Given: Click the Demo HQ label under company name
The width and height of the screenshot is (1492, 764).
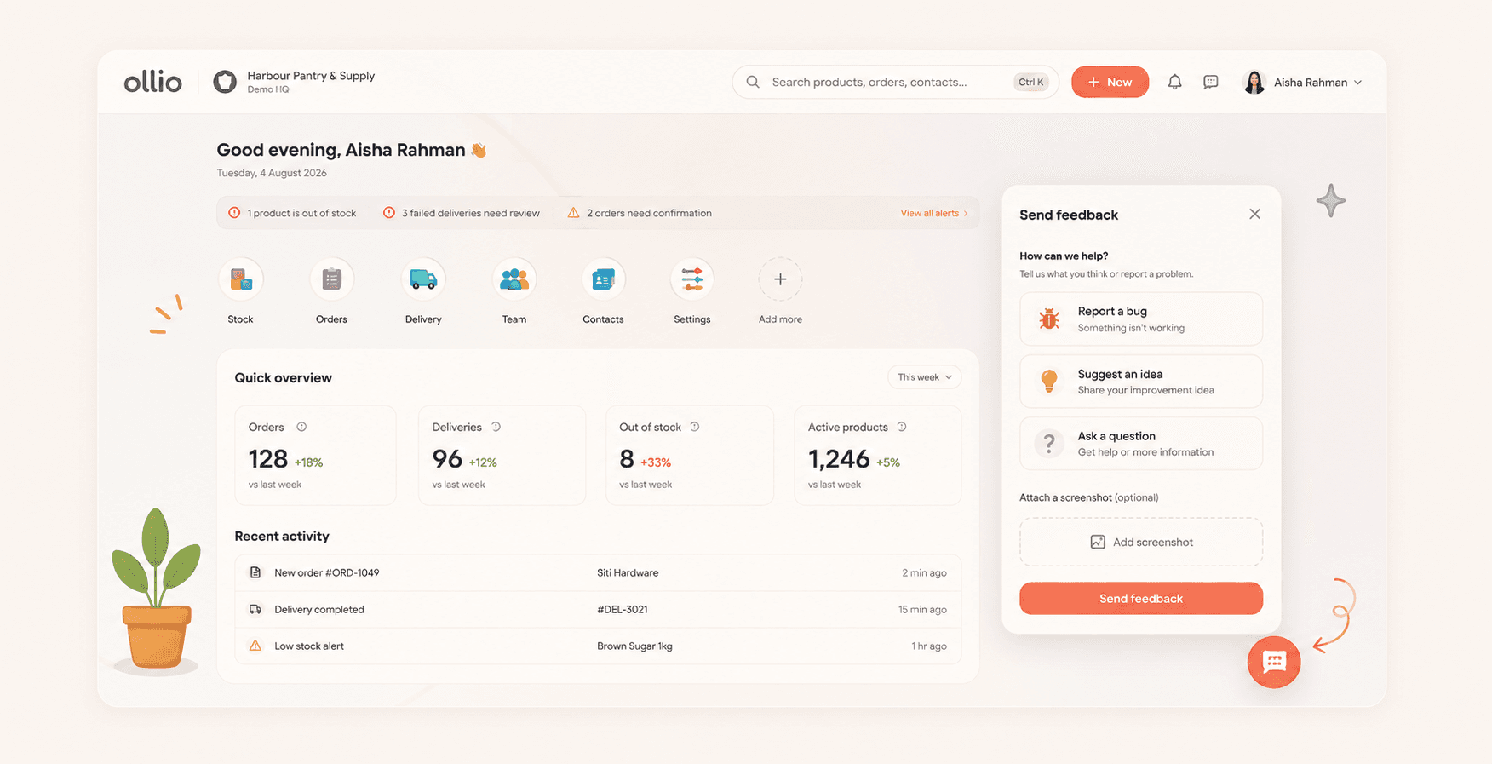Looking at the screenshot, I should (268, 89).
